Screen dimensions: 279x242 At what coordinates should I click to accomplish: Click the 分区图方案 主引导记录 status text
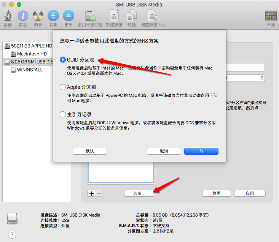[x=150, y=231]
